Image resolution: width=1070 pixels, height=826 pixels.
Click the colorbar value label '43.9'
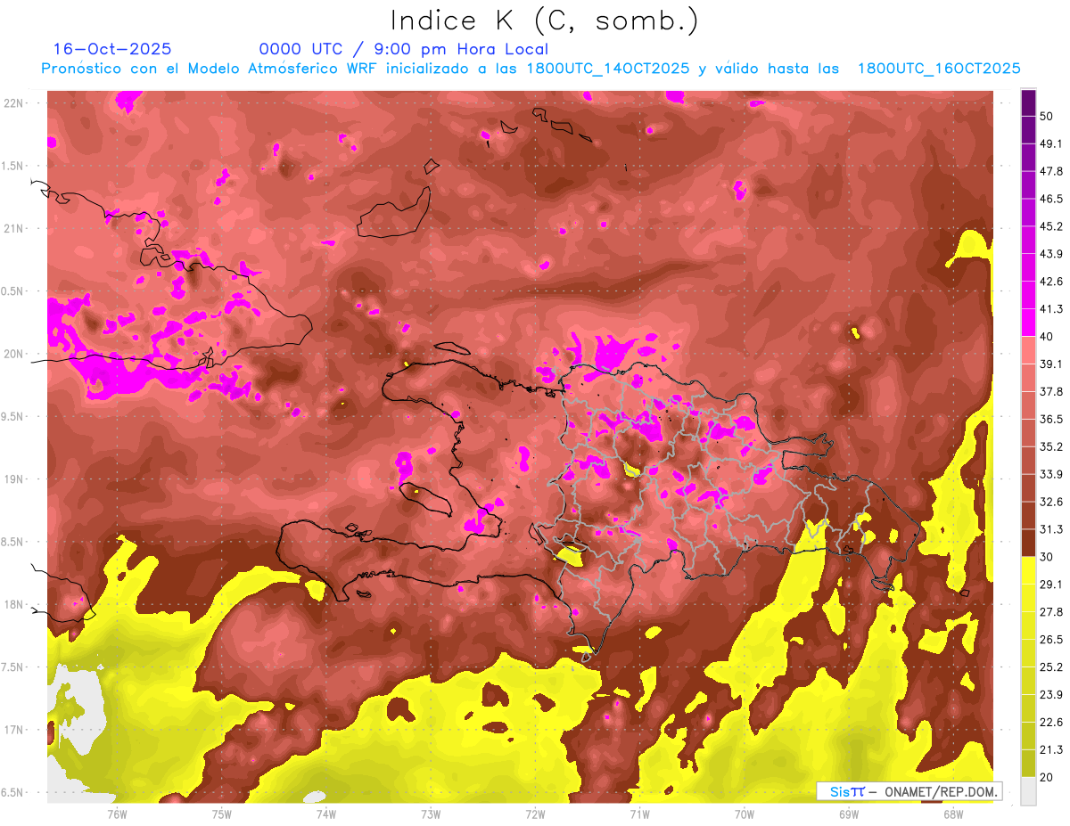point(1051,254)
